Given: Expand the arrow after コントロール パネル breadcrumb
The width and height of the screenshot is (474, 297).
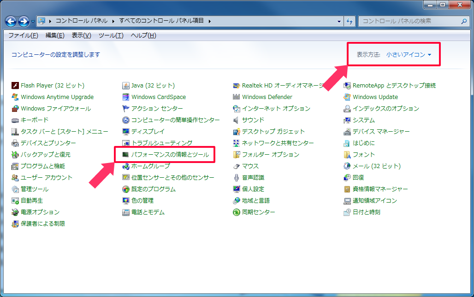Looking at the screenshot, I should [113, 21].
